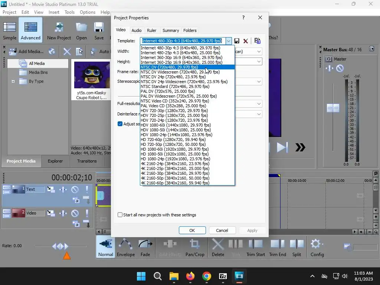Open File Explorer from taskbar
This screenshot has height=285, width=380.
point(174,276)
